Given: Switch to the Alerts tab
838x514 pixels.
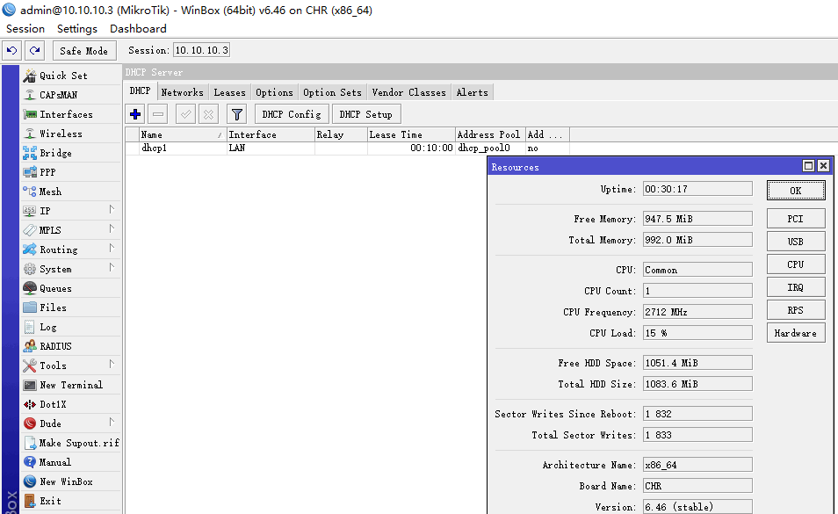Looking at the screenshot, I should tap(472, 92).
